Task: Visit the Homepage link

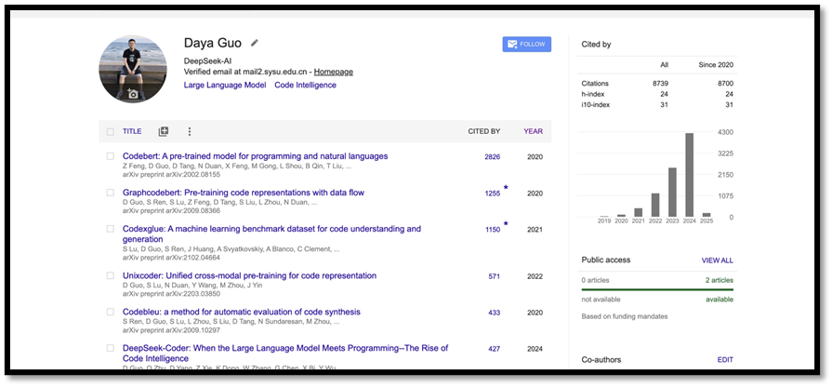Action: (333, 72)
